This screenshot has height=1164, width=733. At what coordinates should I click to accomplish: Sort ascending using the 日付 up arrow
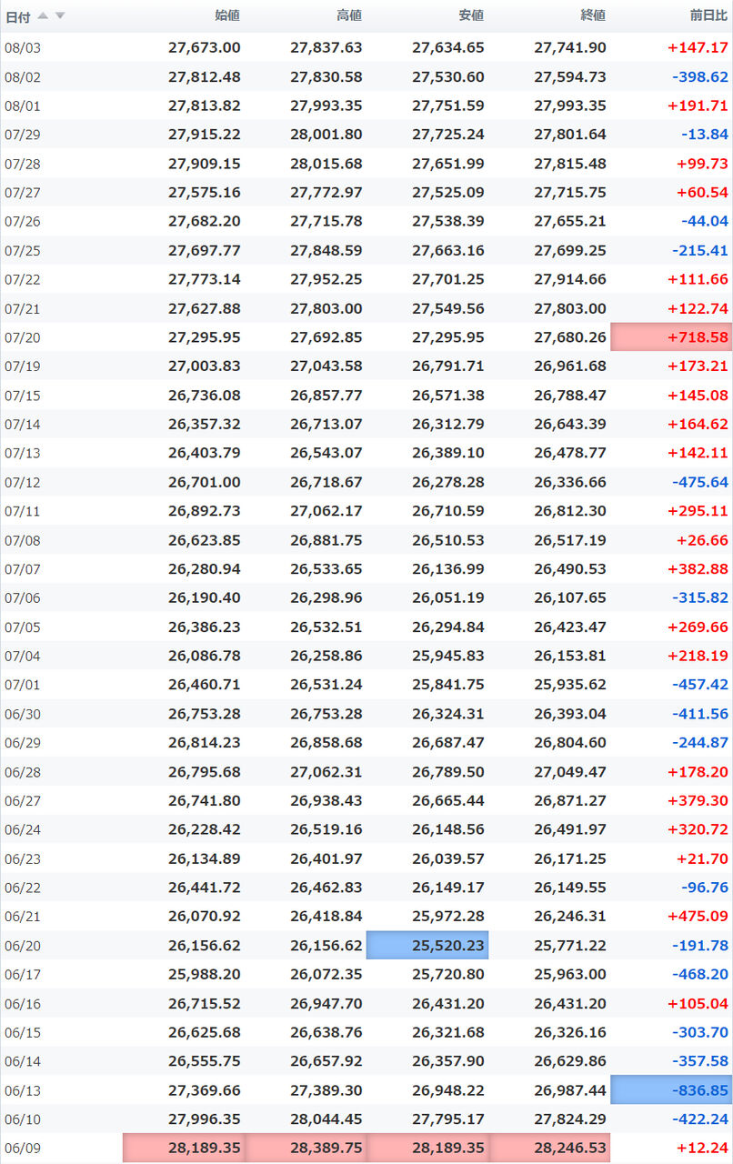point(43,15)
